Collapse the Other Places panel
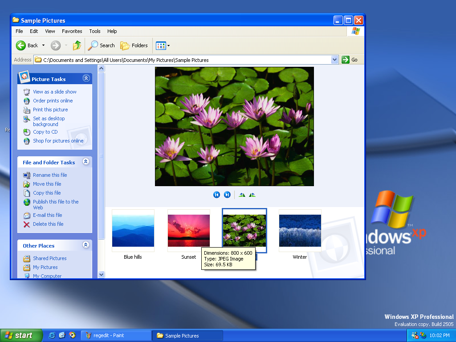The width and height of the screenshot is (456, 342). tap(86, 245)
